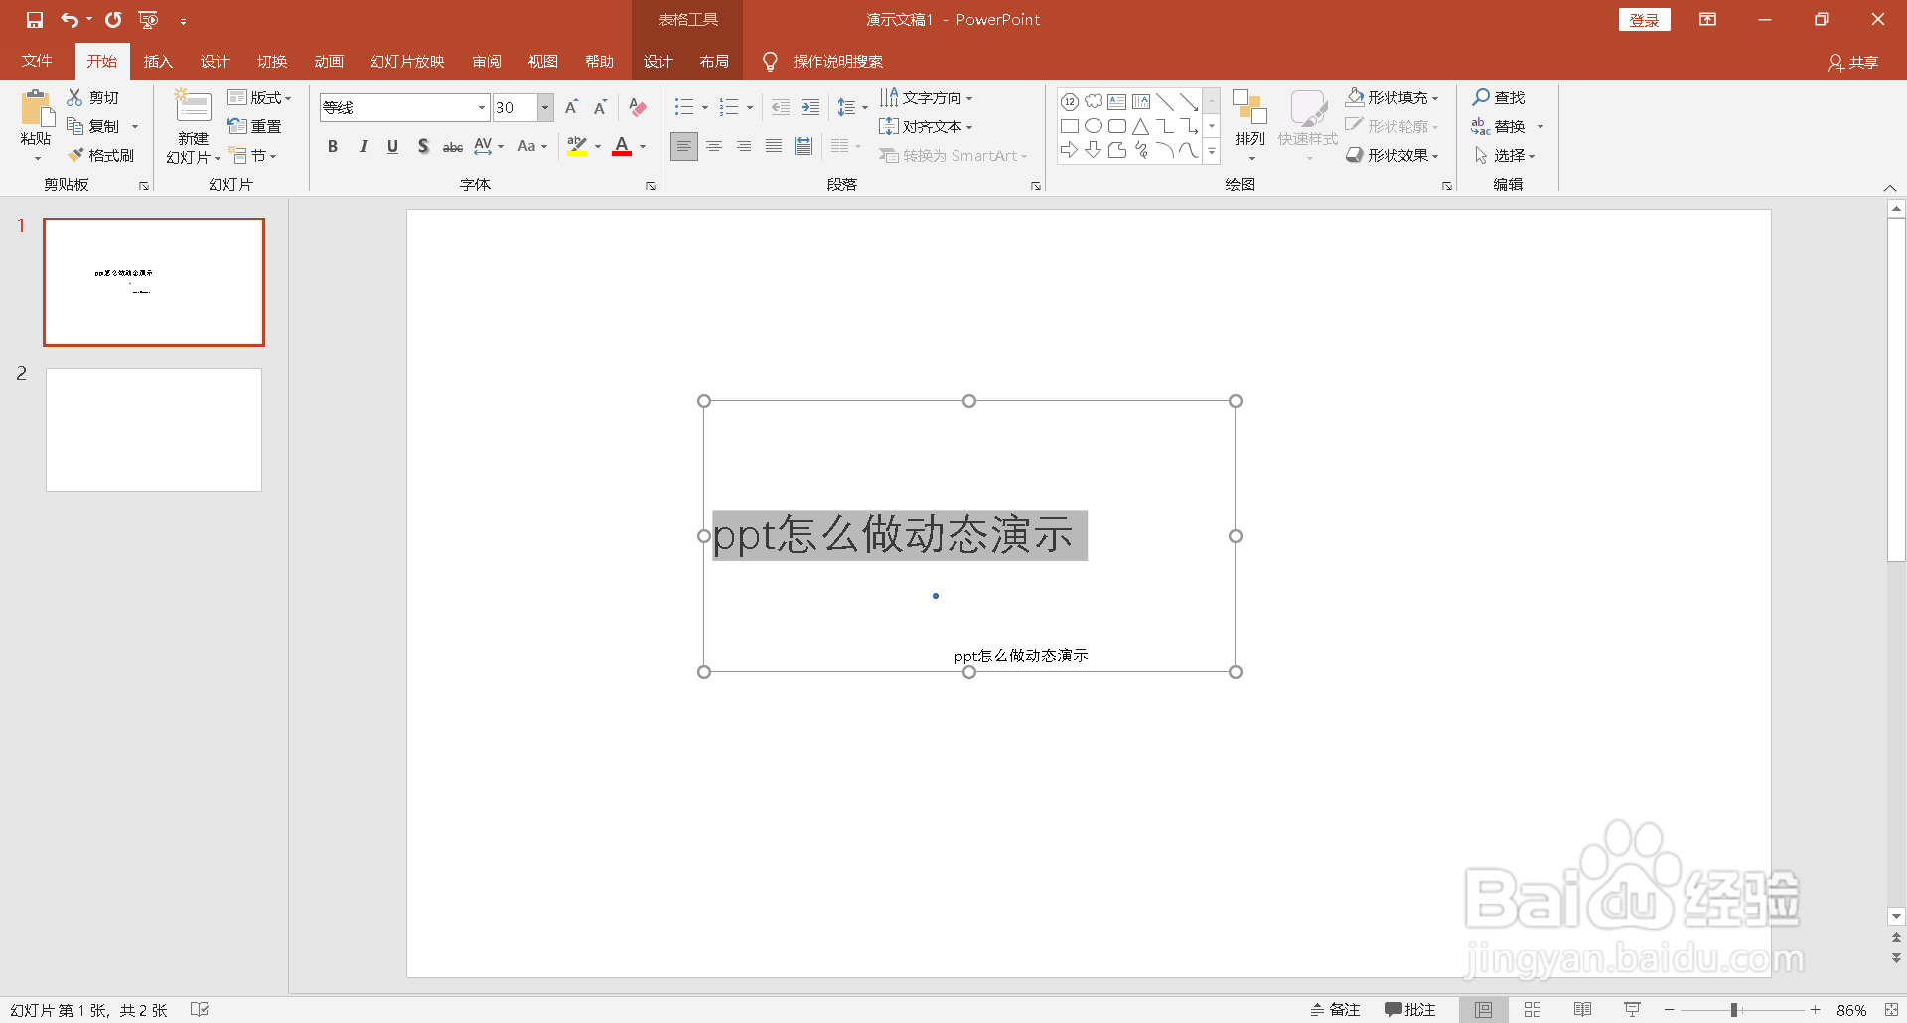Open the 形状填充 (Shape Fill) tool
Image resolution: width=1907 pixels, height=1023 pixels.
pyautogui.click(x=1393, y=96)
